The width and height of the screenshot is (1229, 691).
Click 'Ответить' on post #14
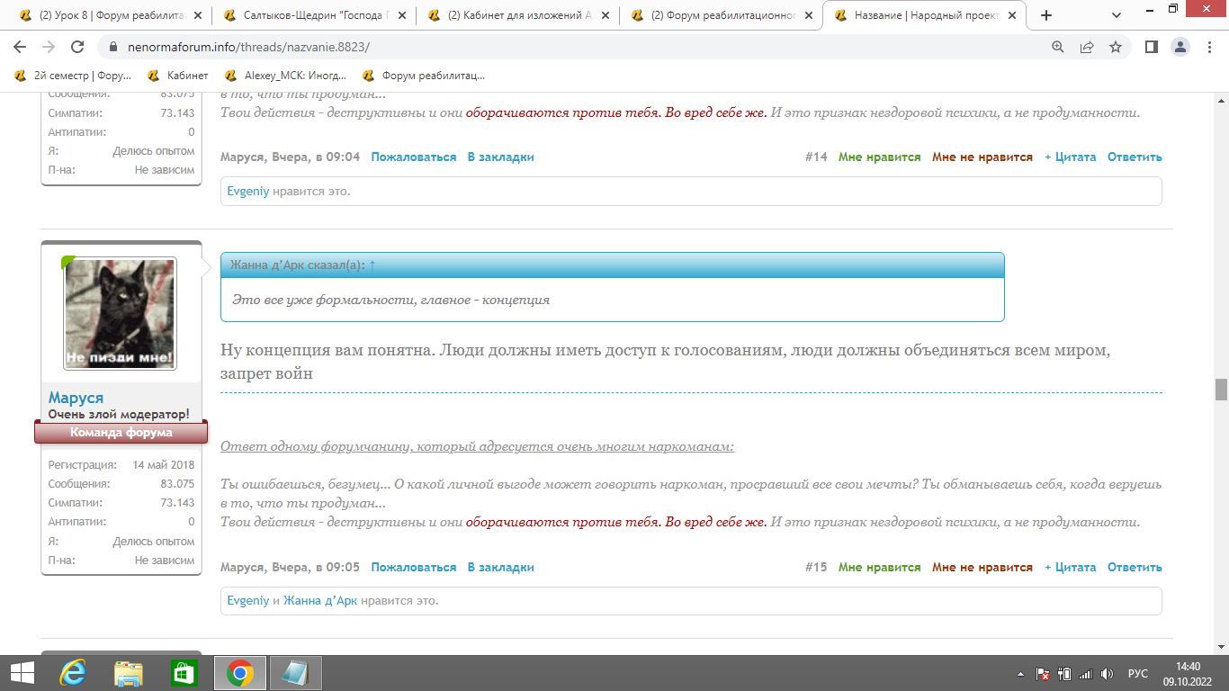(1135, 157)
